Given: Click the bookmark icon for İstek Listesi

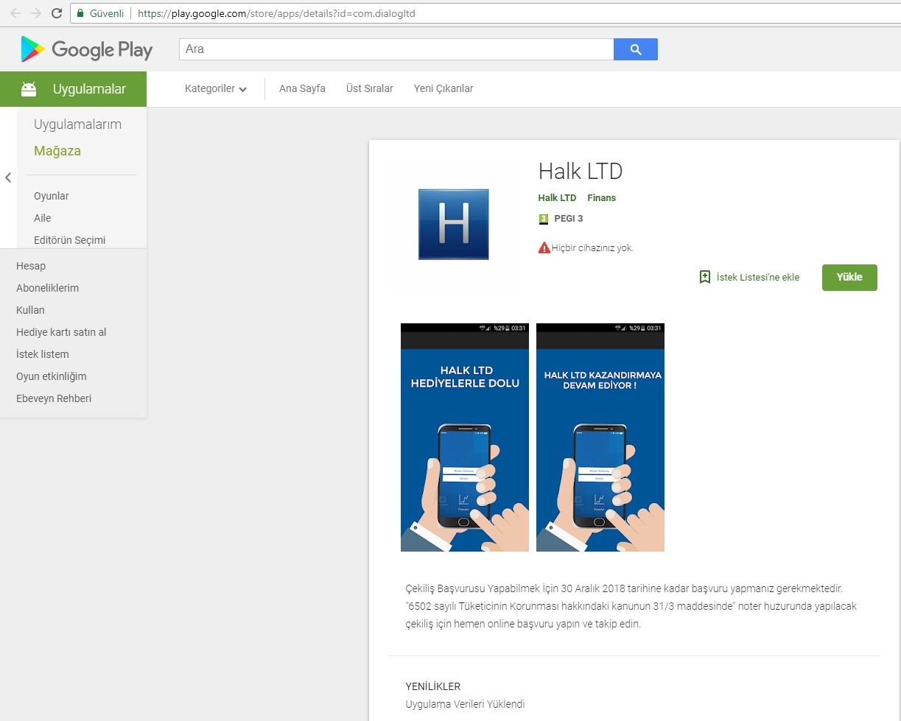Looking at the screenshot, I should [x=704, y=277].
